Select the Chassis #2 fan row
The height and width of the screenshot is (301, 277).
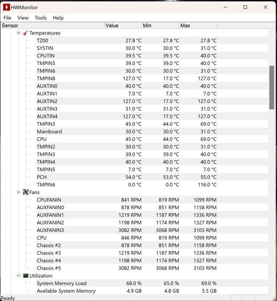[x=152, y=245]
